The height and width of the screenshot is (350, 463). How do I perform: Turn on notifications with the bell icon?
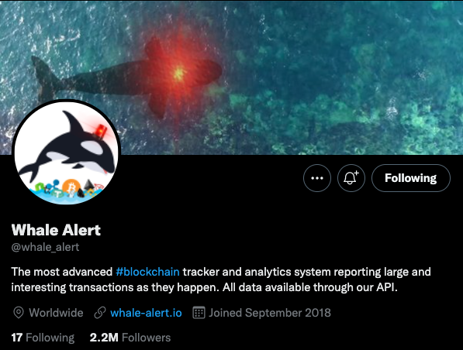click(x=351, y=178)
